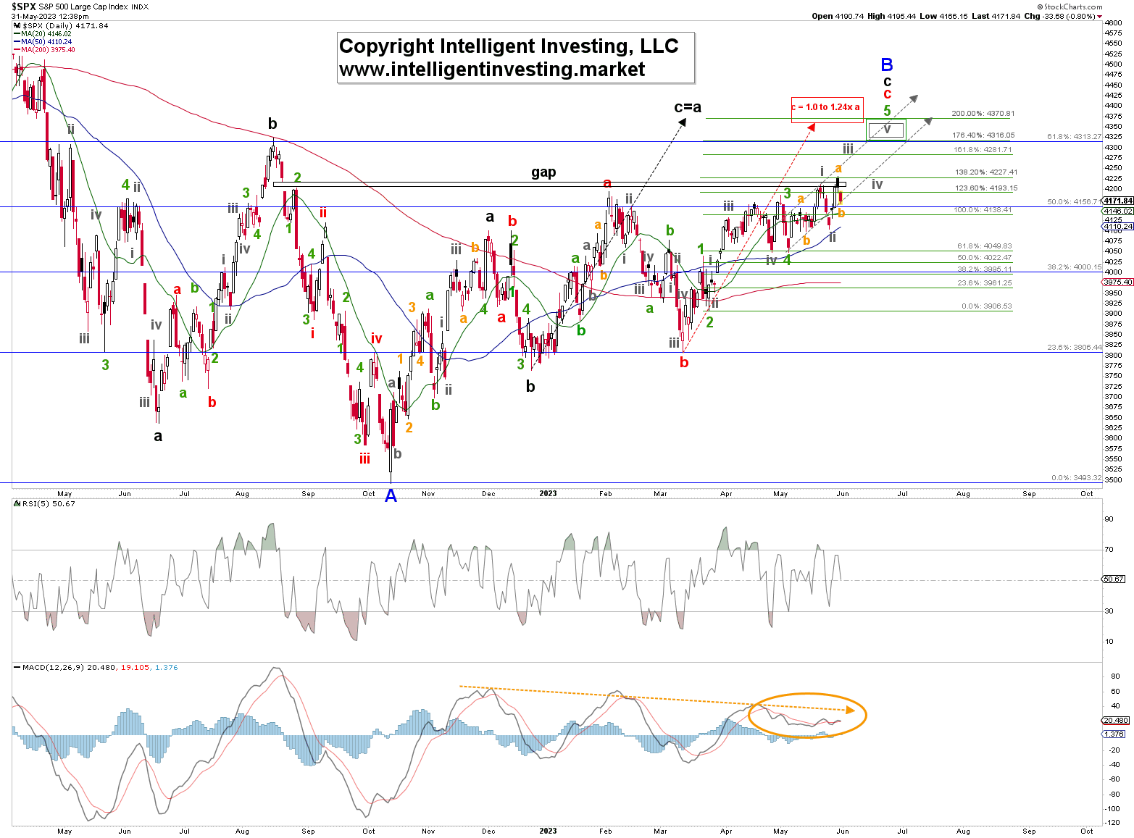Screen dimensions: 1134x838
Task: Click the 123.60%: 4193.15 Fibonacci label
Action: (x=985, y=188)
